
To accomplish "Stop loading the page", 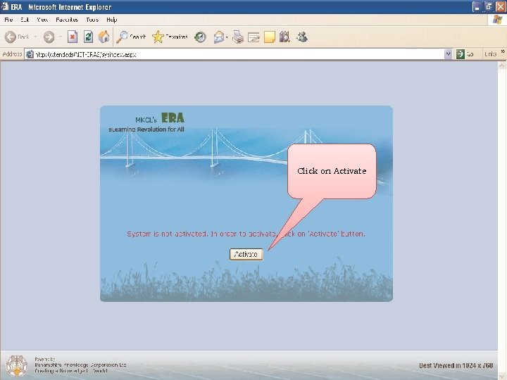I will (x=73, y=37).
